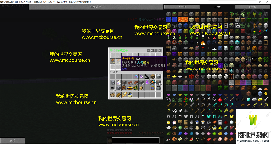Pick the bookshelf block from the item panel

pos(180,43)
